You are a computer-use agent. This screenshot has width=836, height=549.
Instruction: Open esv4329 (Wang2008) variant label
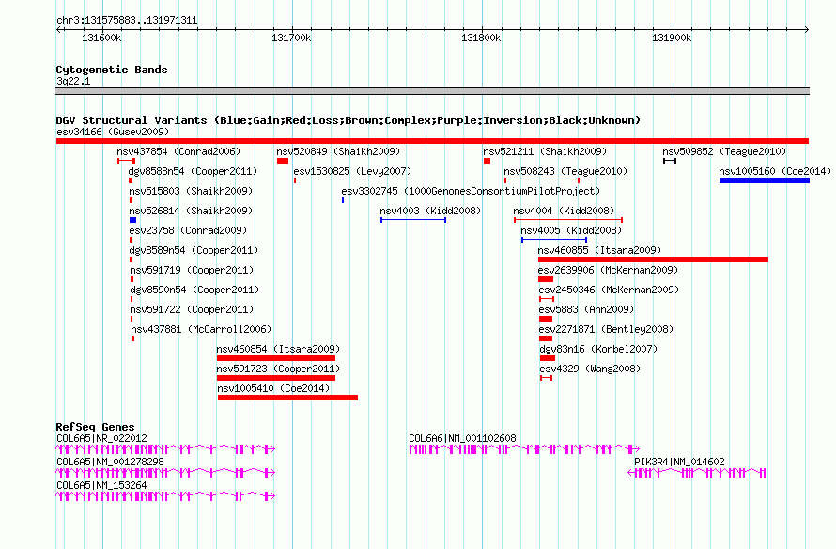[x=590, y=369]
